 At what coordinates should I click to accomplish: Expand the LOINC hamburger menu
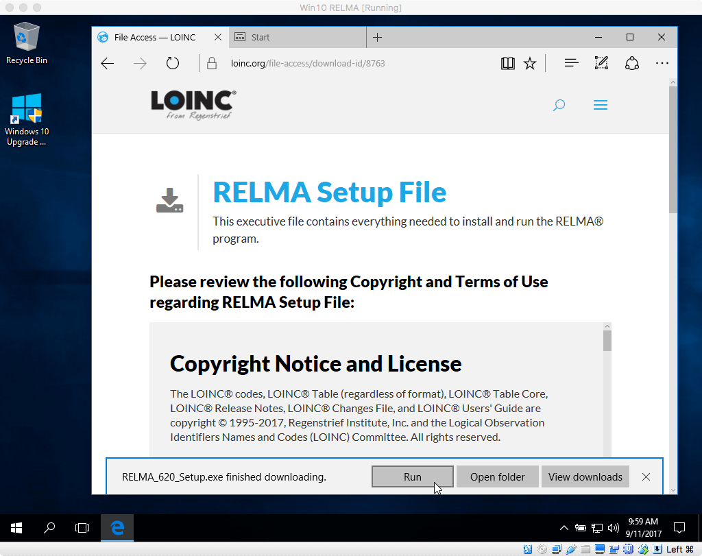point(601,105)
